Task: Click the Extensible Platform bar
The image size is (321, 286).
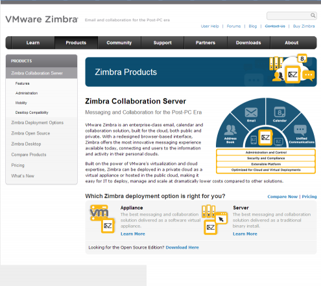Action: coord(266,164)
